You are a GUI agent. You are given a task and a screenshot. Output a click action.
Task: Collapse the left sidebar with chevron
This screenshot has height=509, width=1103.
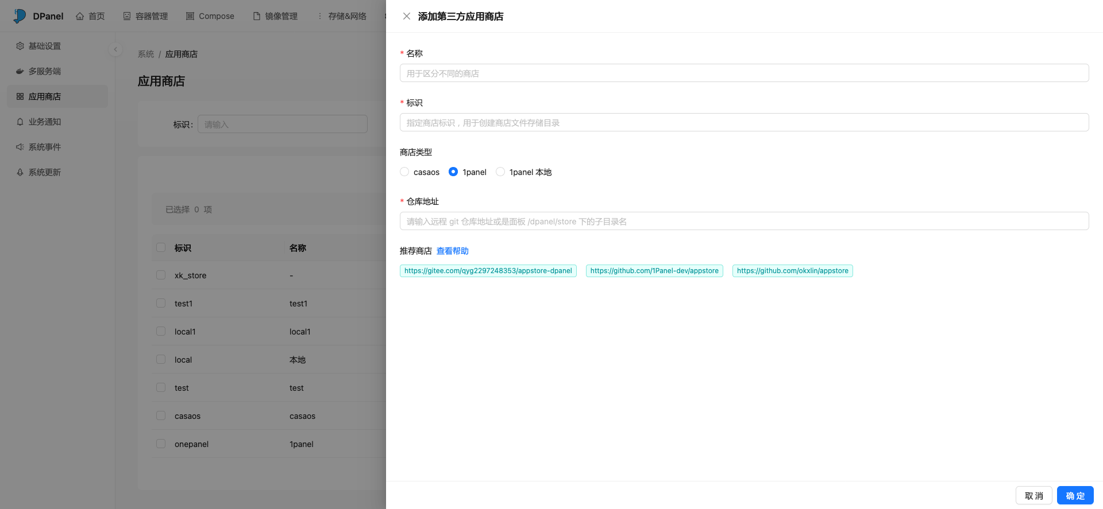coord(115,49)
